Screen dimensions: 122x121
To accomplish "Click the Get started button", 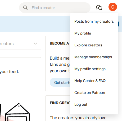I will point(60,82).
